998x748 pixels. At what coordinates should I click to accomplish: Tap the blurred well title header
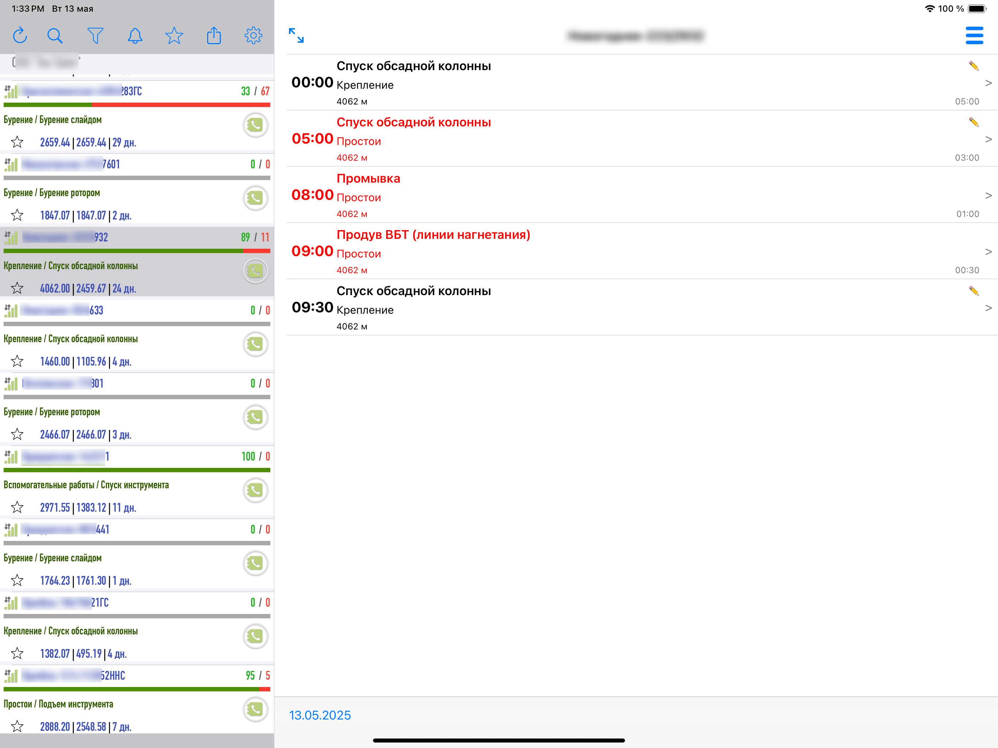pyautogui.click(x=635, y=36)
